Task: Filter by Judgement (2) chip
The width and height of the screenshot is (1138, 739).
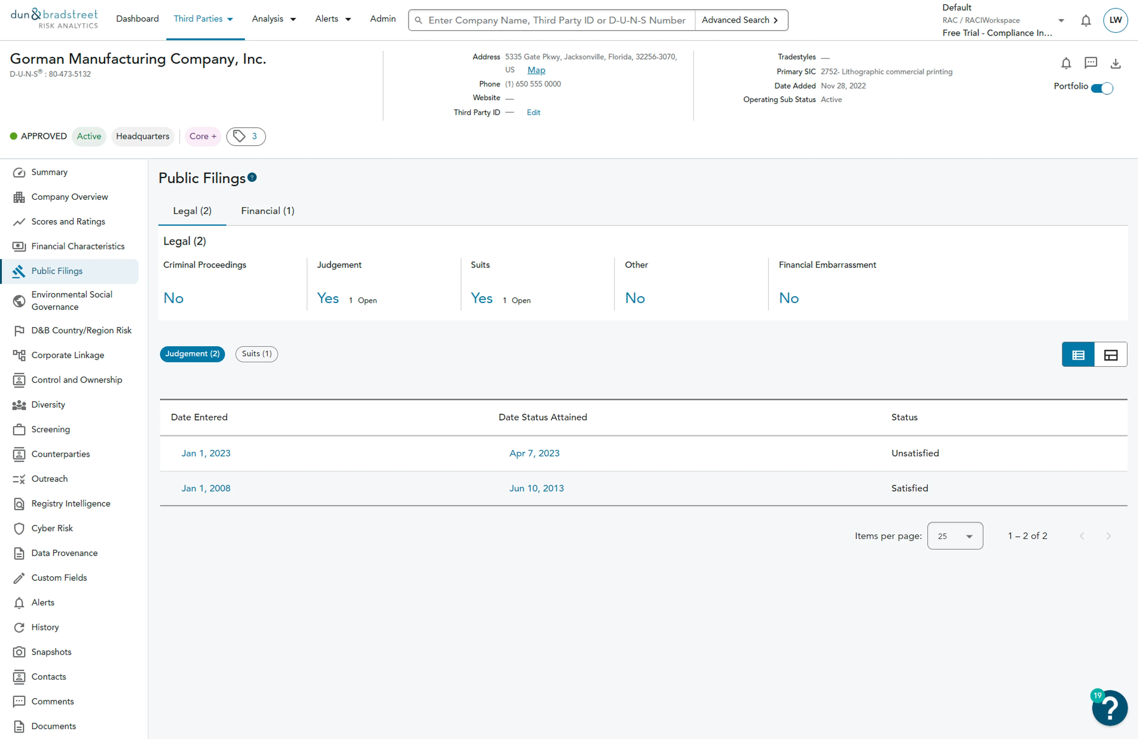Action: tap(192, 354)
